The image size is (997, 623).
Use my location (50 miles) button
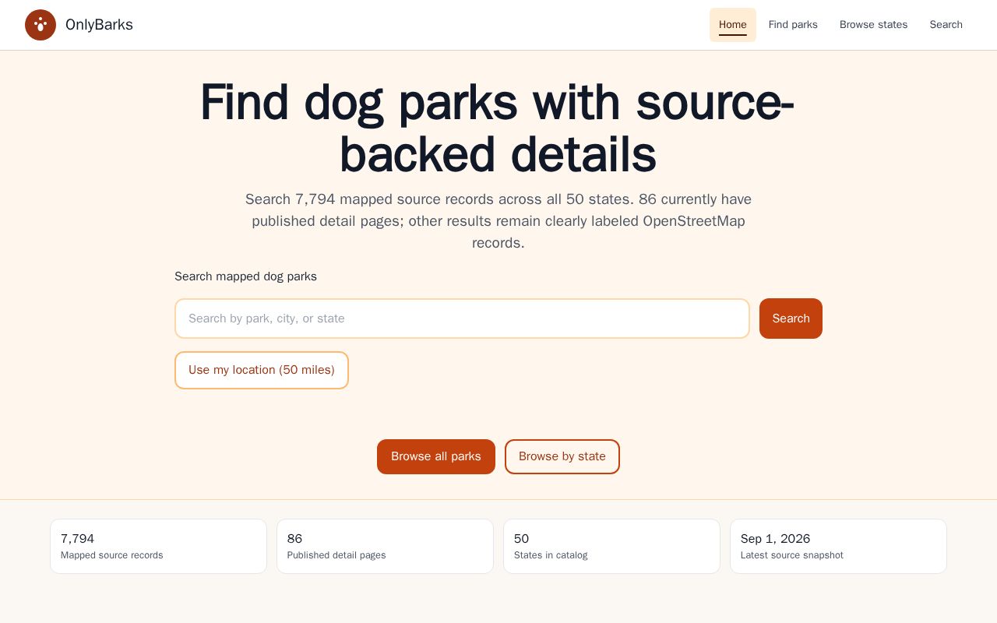262,370
